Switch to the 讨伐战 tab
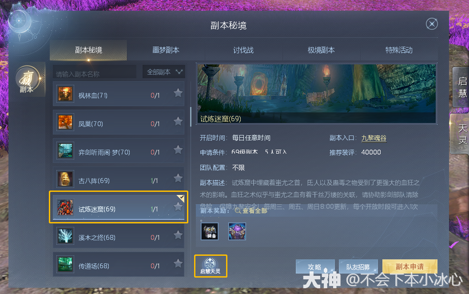Screen dimensions: 469x294 tap(243, 50)
